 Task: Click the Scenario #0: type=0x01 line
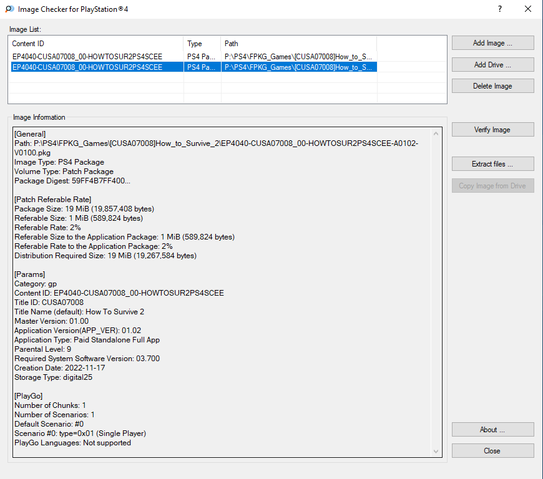[81, 433]
